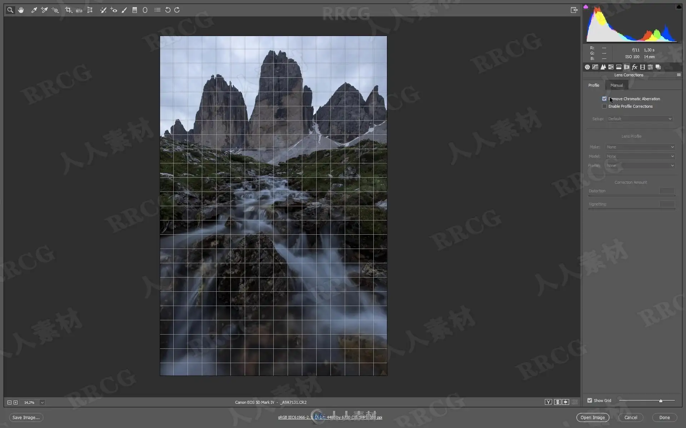686x428 pixels.
Task: Choose the Color Sampler tool
Action: 44,10
